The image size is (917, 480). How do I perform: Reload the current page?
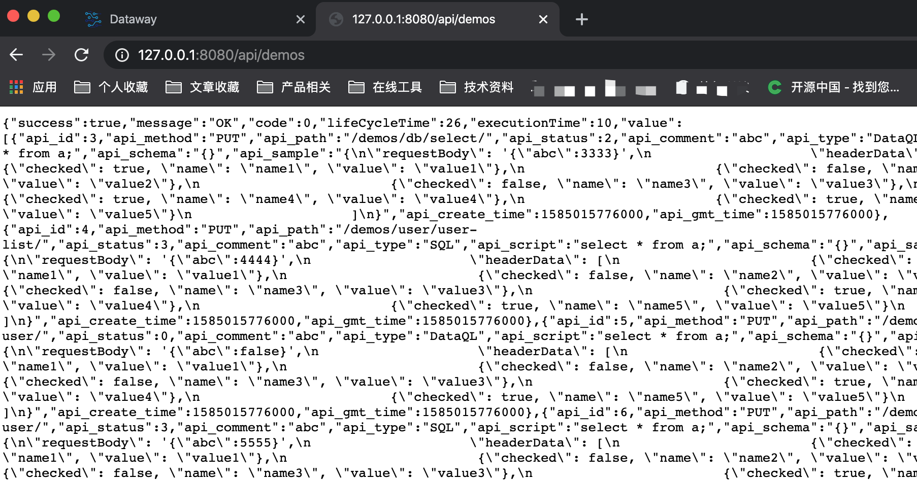coord(82,55)
